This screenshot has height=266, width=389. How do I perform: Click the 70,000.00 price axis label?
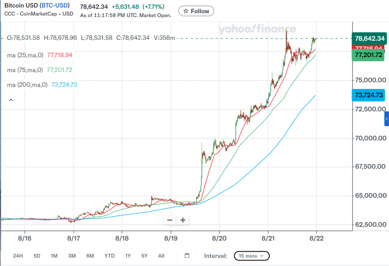[371, 138]
